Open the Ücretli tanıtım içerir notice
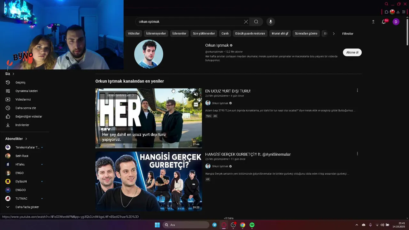Screen dimensions: 409x230 coord(120,95)
